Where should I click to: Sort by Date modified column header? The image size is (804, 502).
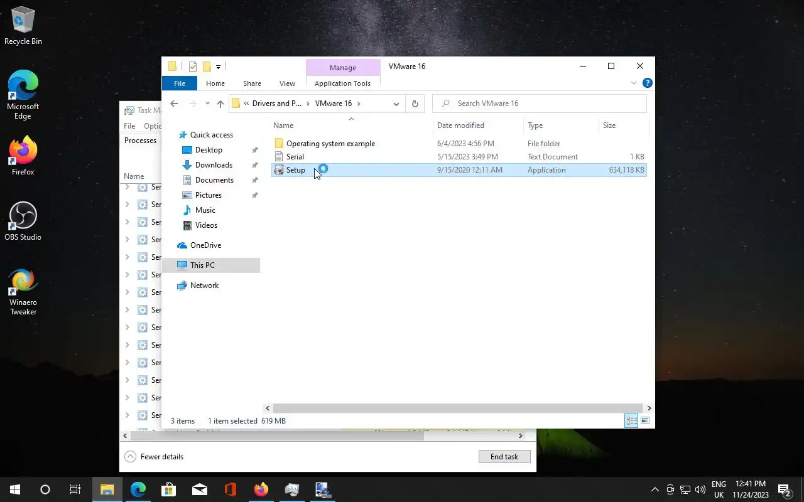(x=479, y=125)
